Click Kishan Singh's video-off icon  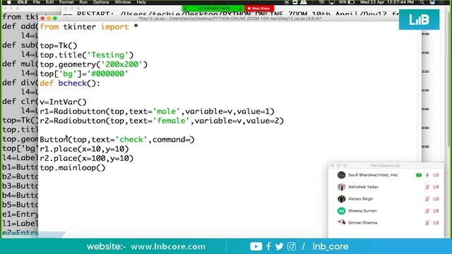coord(436,199)
